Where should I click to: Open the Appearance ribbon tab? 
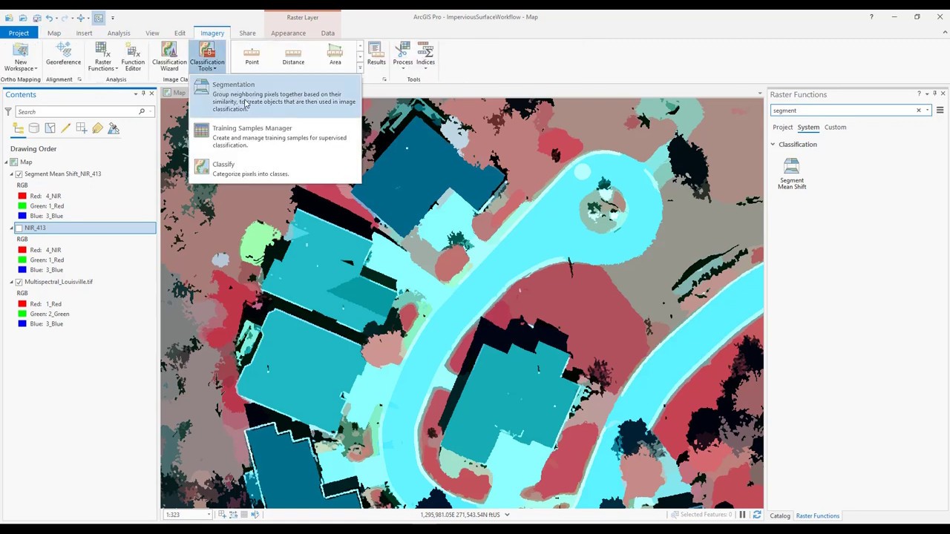tap(288, 33)
